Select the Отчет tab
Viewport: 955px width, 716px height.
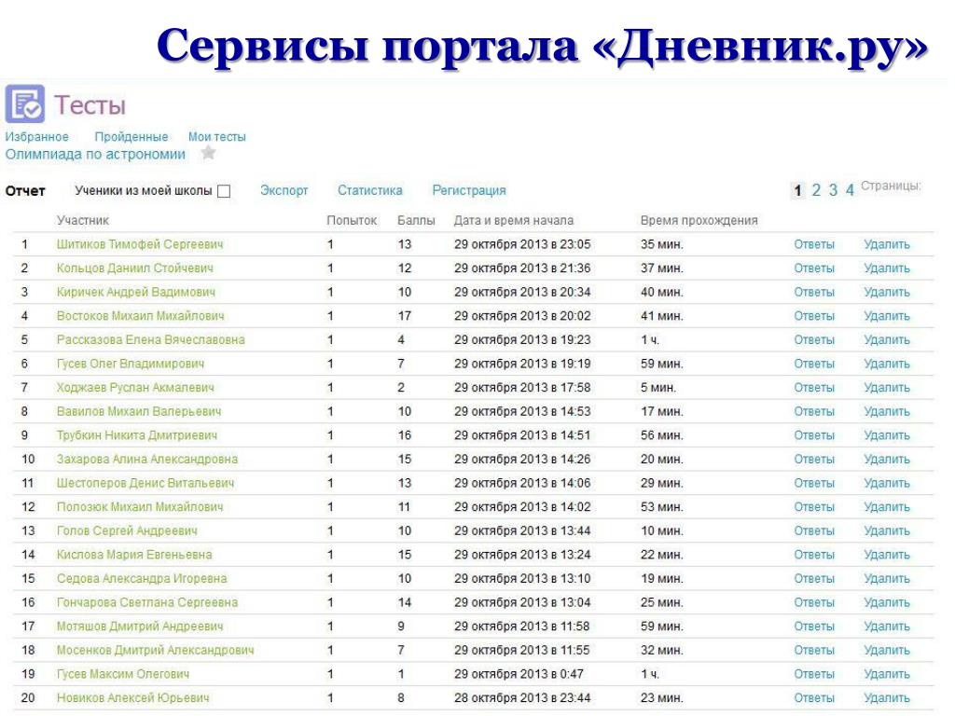coord(25,191)
